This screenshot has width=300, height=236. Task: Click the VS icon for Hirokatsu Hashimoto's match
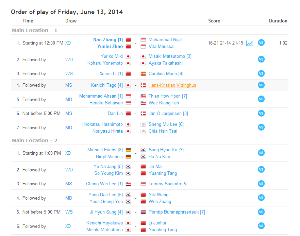[x=261, y=127]
